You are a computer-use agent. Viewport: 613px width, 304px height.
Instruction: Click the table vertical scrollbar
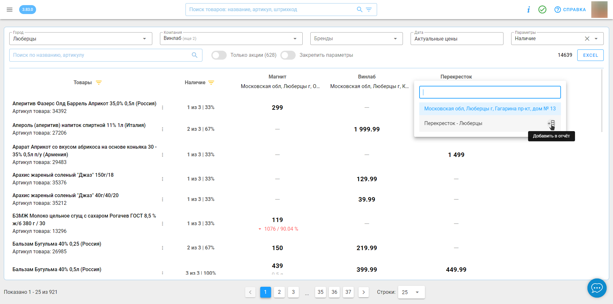[602, 100]
